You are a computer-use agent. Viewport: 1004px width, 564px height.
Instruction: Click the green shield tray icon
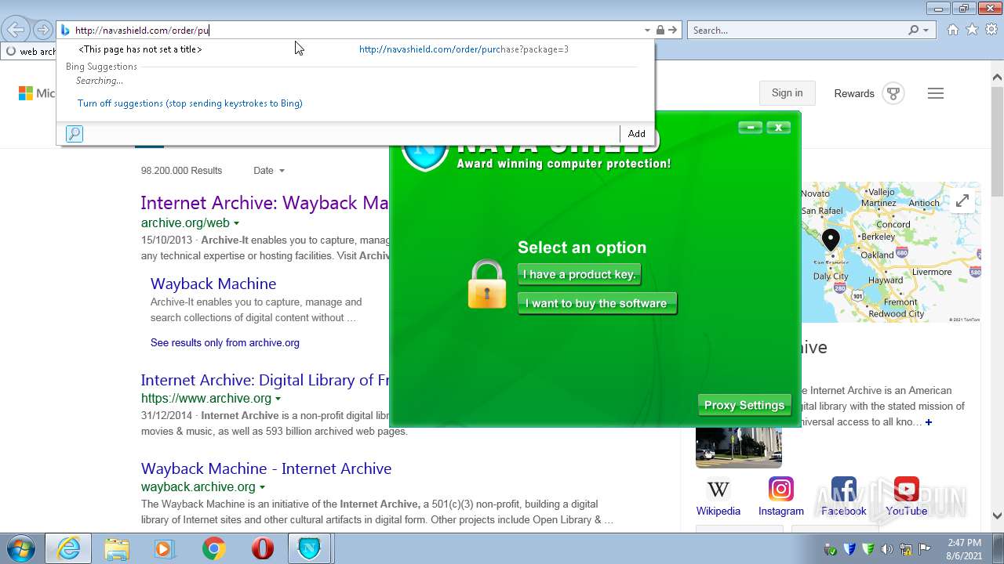pos(868,549)
